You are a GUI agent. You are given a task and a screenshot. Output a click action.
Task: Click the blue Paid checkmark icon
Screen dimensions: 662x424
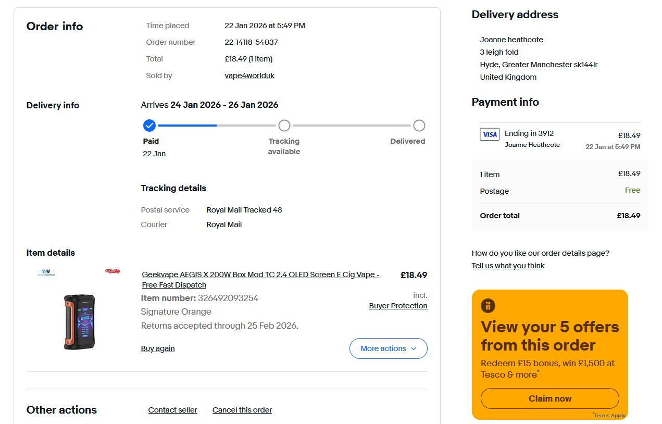pos(149,126)
